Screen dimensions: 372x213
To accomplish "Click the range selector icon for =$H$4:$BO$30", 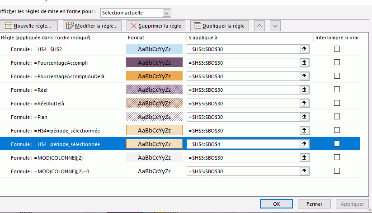I will 304,49.
